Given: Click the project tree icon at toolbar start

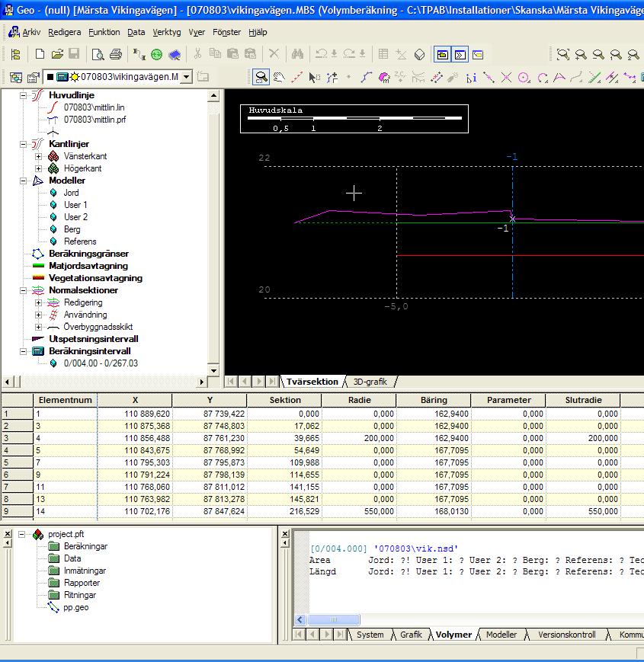Looking at the screenshot, I should 16,54.
